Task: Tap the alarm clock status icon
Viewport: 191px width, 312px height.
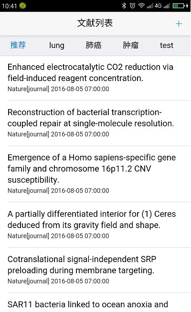Action: point(132,6)
